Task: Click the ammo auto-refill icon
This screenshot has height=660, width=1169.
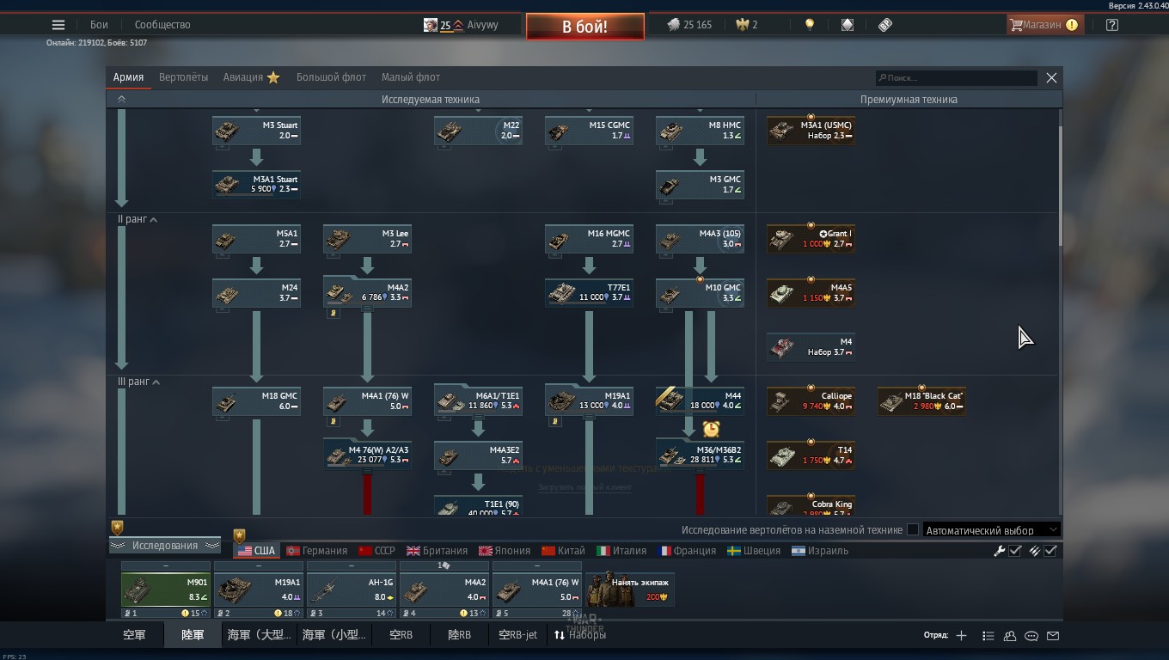Action: click(x=1034, y=551)
